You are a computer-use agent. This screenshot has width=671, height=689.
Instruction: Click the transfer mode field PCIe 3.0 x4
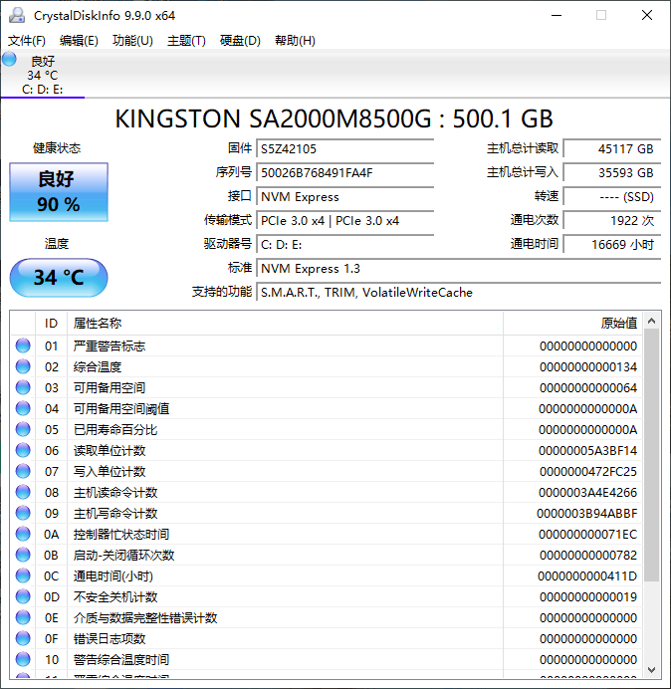click(344, 221)
